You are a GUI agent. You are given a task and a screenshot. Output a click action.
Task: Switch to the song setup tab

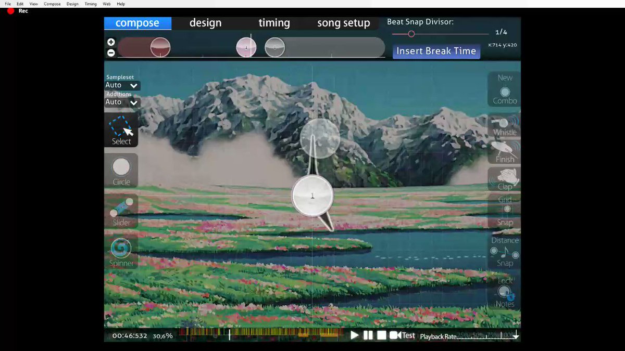pyautogui.click(x=343, y=23)
